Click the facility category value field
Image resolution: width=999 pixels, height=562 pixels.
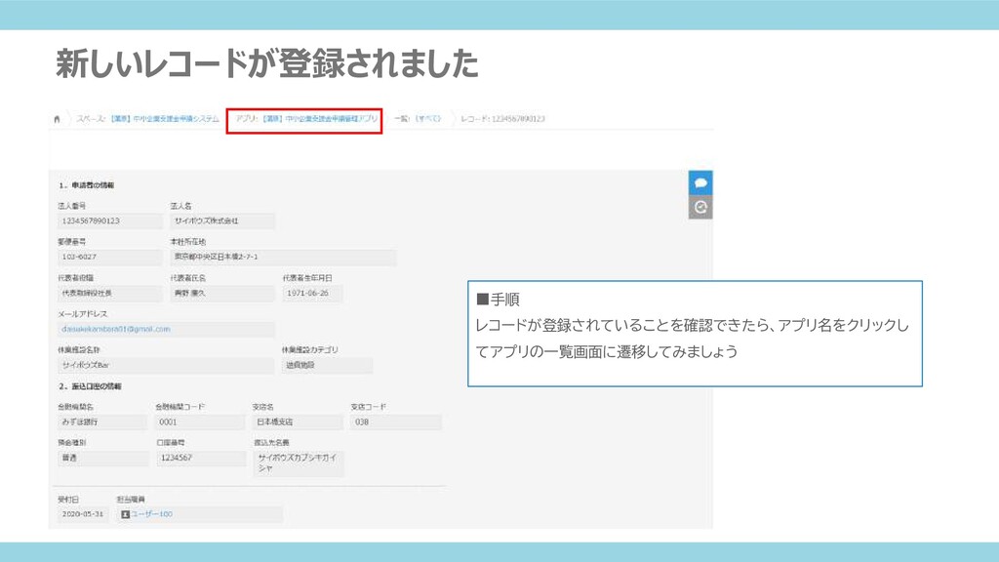click(327, 365)
